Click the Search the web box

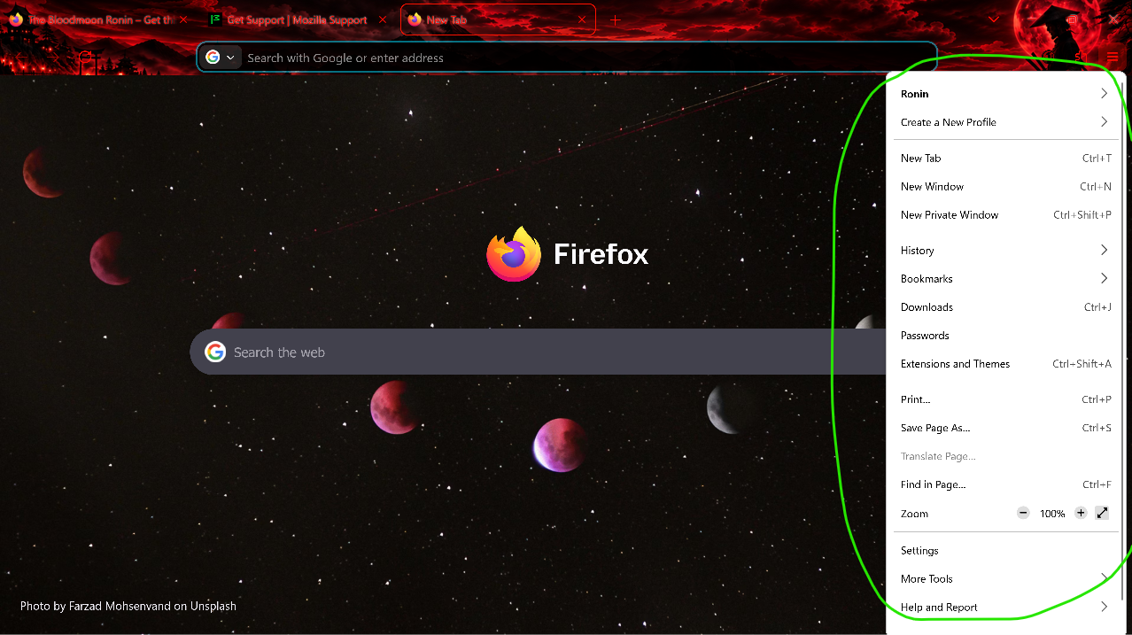(x=538, y=352)
